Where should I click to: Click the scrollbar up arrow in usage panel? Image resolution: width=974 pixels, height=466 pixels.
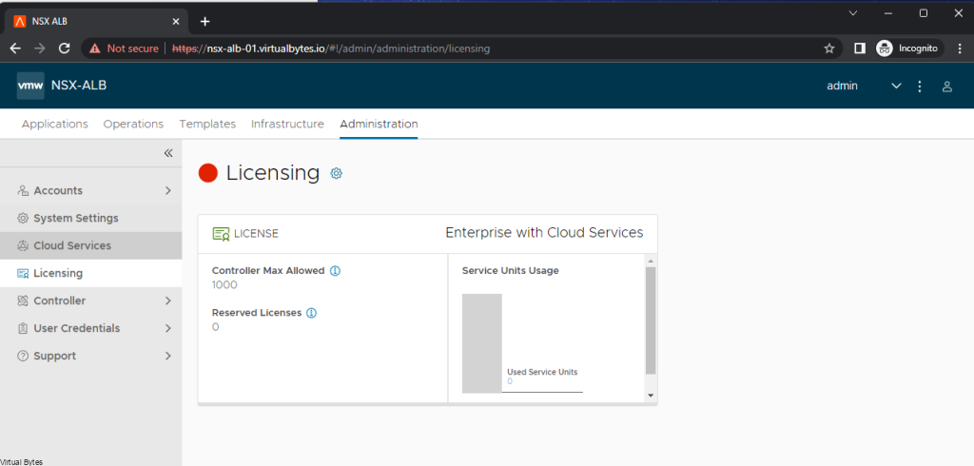(651, 261)
